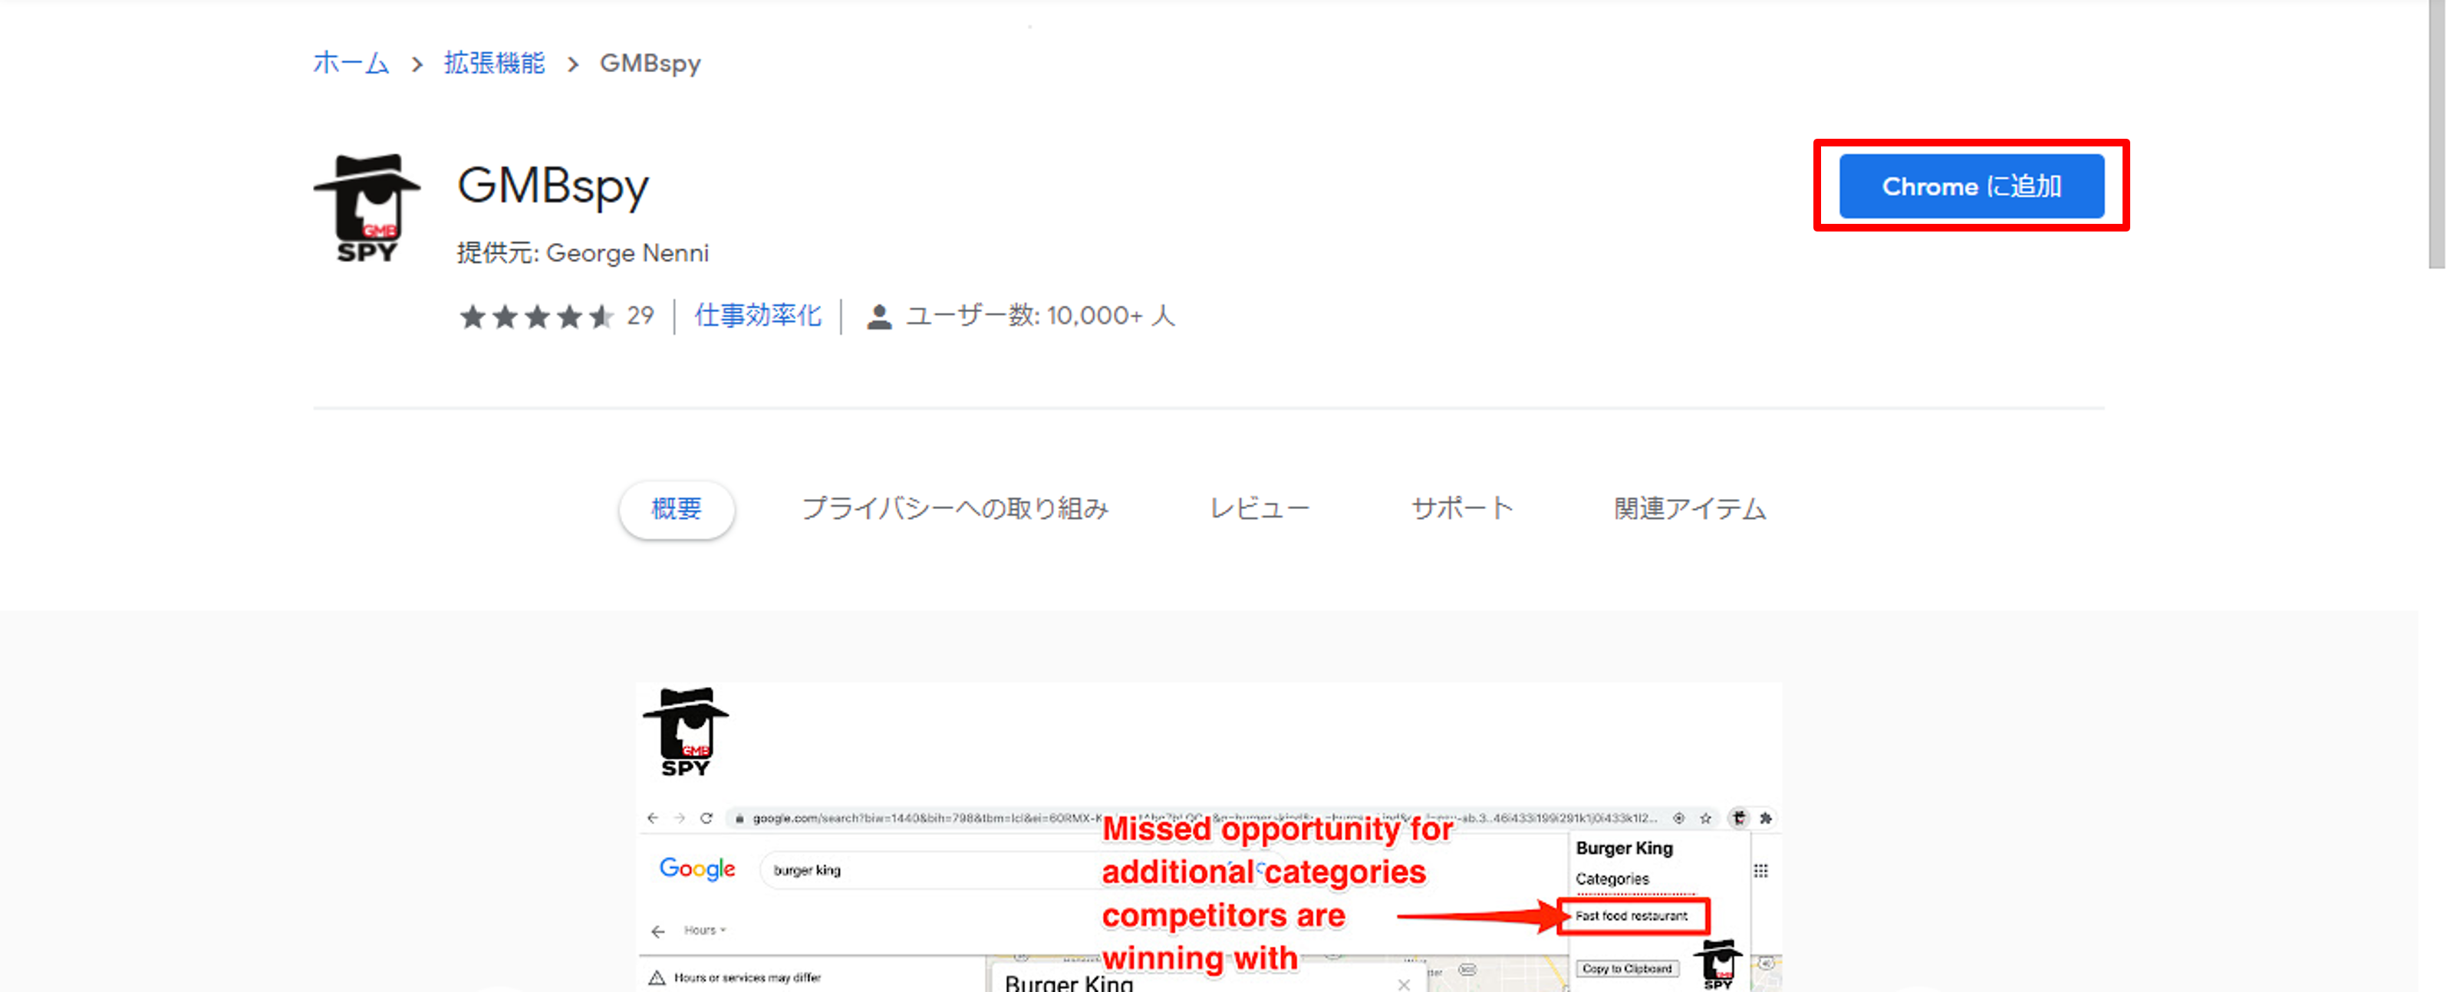Switch to プライバシーへの取り組み tab
Viewport: 2447px width, 992px height.
coord(956,509)
